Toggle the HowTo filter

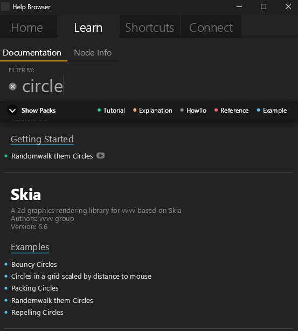[x=193, y=110]
